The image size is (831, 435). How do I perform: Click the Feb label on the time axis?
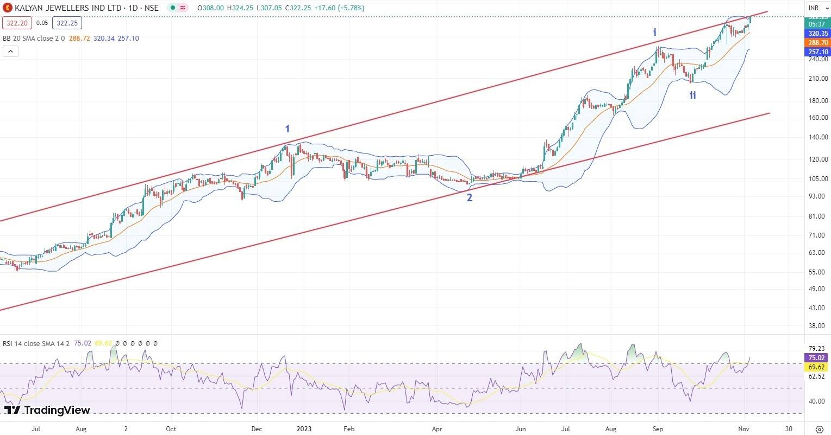point(349,428)
